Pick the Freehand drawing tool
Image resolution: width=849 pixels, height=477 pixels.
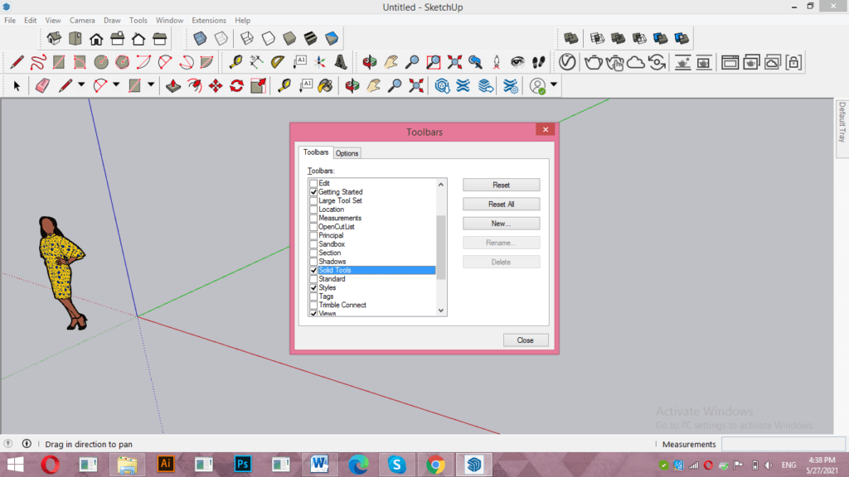click(36, 61)
